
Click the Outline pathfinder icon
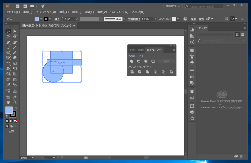coord(164,72)
